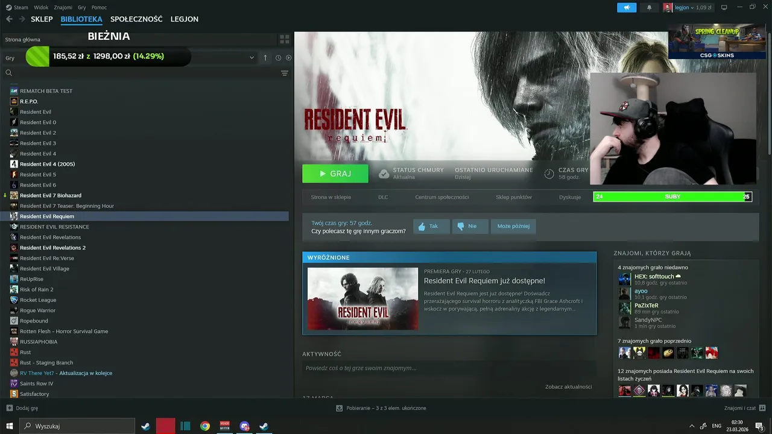Image resolution: width=772 pixels, height=434 pixels.
Task: Open the announcements megaphone icon
Action: pos(627,8)
